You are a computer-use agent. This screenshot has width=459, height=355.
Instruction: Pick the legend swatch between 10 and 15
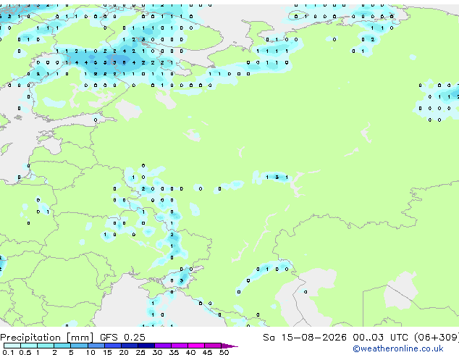[x=96, y=346]
